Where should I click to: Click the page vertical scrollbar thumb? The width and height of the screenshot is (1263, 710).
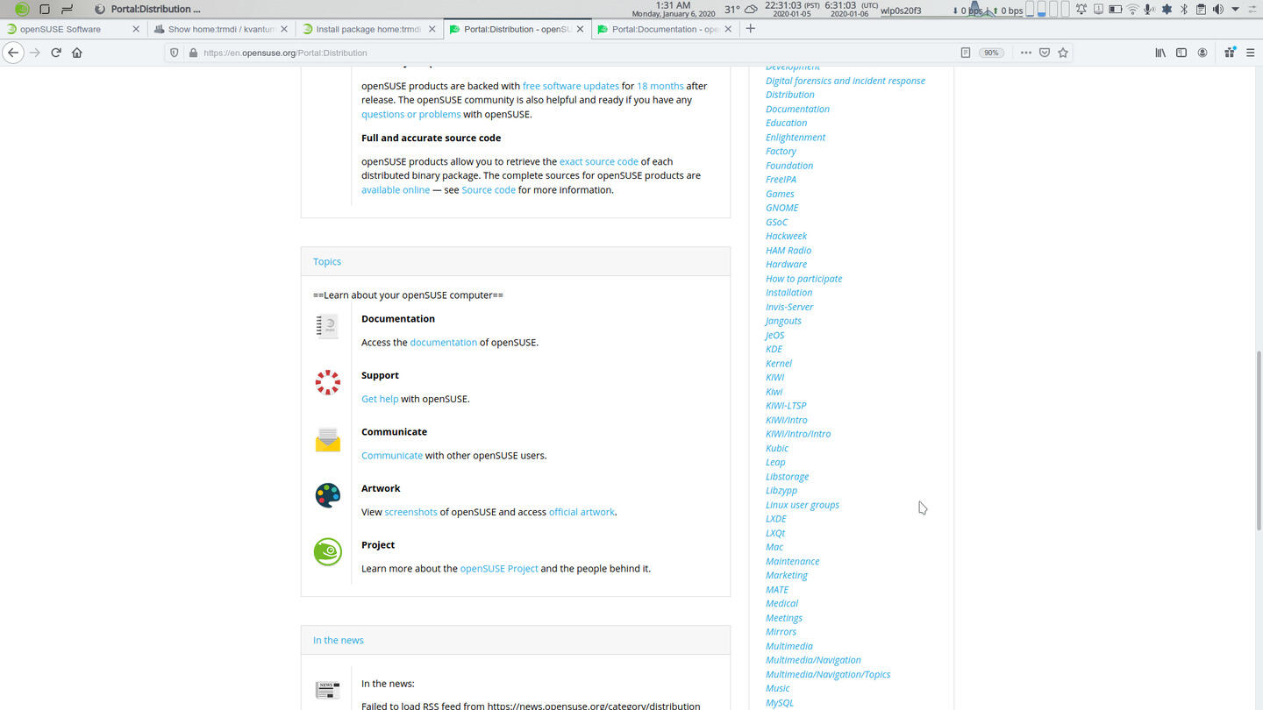[1258, 441]
